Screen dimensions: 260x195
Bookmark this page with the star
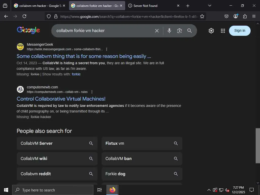tap(202, 16)
